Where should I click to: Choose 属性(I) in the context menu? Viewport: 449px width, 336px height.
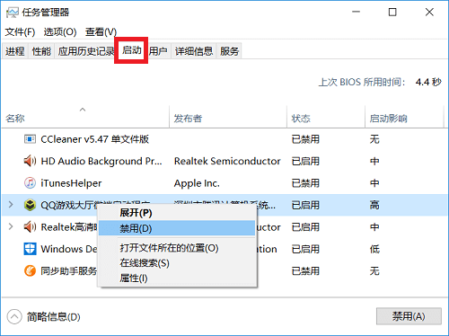coord(177,279)
